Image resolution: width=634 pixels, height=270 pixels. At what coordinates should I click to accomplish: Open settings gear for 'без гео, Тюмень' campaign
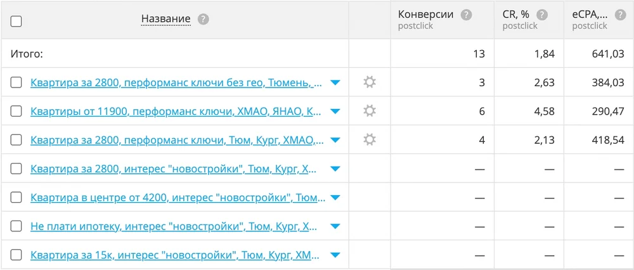[x=369, y=82]
